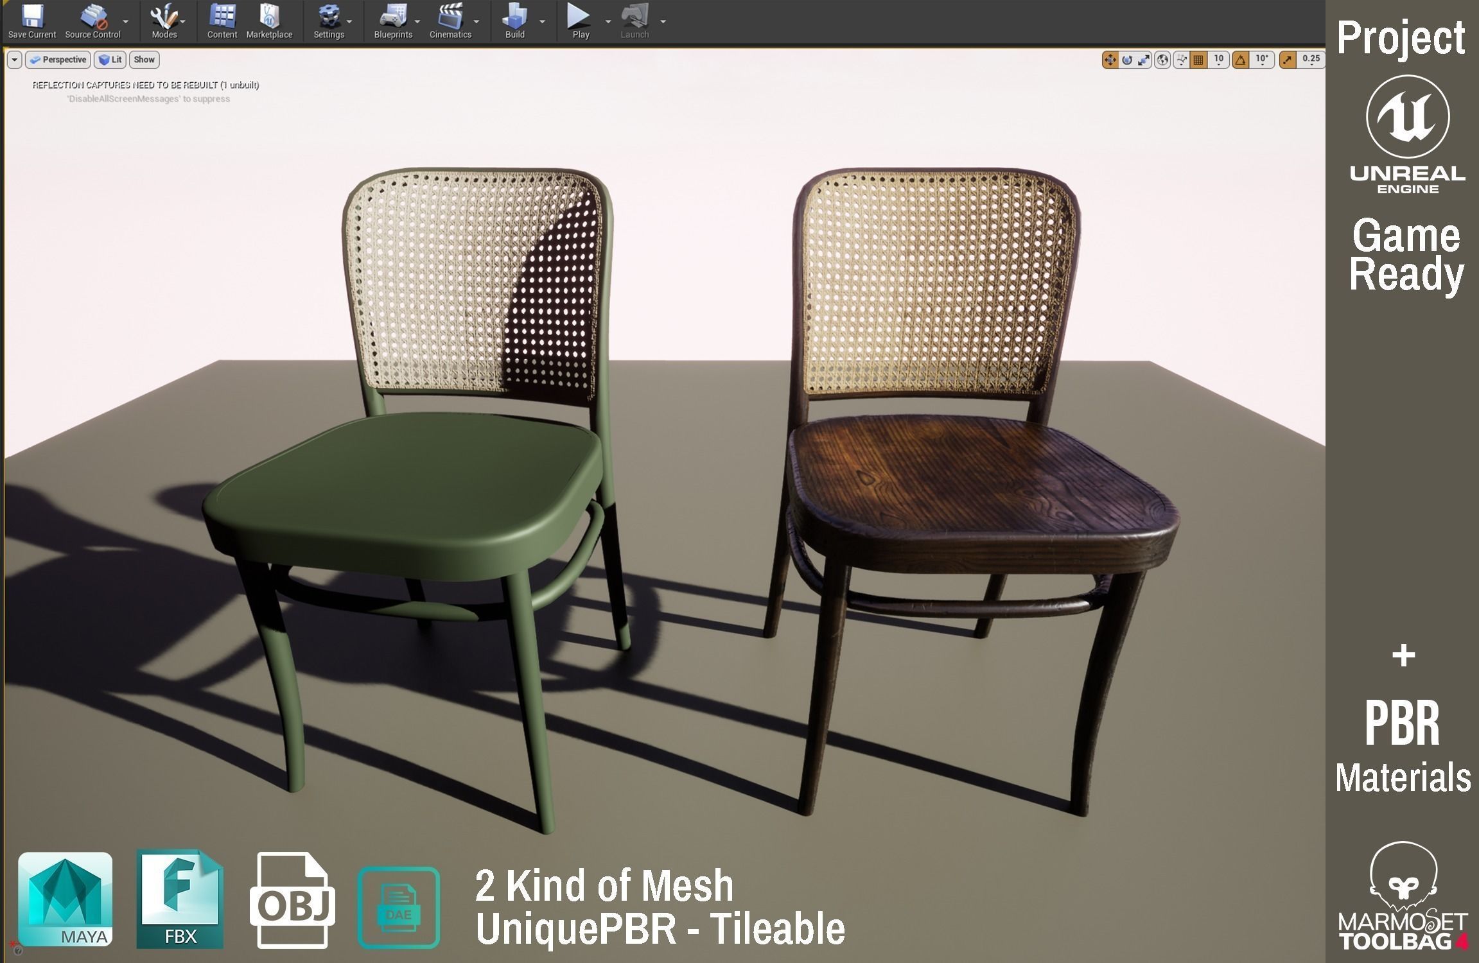This screenshot has width=1479, height=963.
Task: Select the rotate gizmo mode
Action: [1127, 60]
